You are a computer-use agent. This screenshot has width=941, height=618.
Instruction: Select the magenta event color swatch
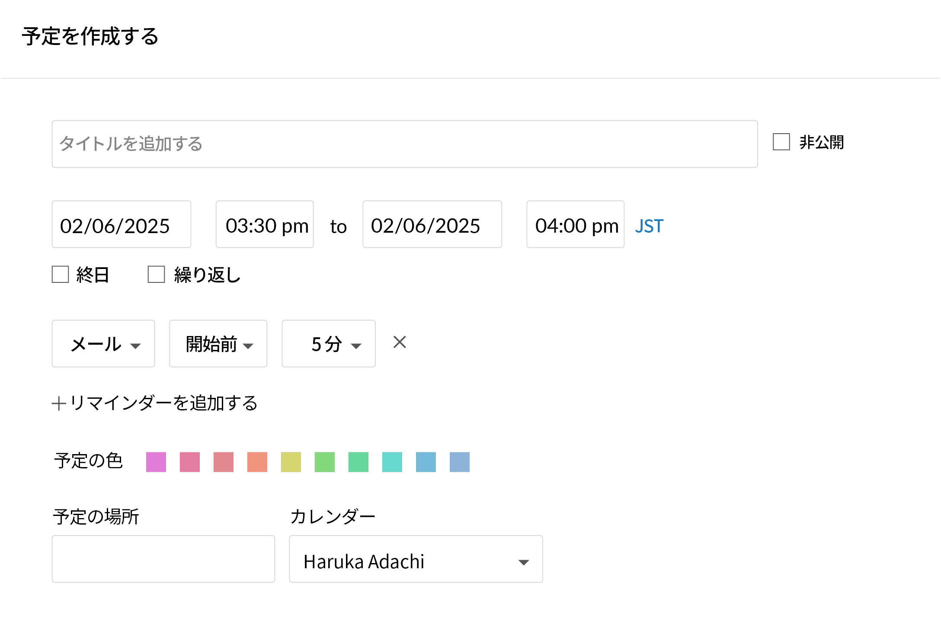[156, 462]
